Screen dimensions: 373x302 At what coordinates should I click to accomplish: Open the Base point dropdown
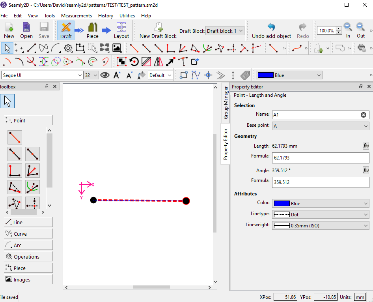pyautogui.click(x=320, y=126)
